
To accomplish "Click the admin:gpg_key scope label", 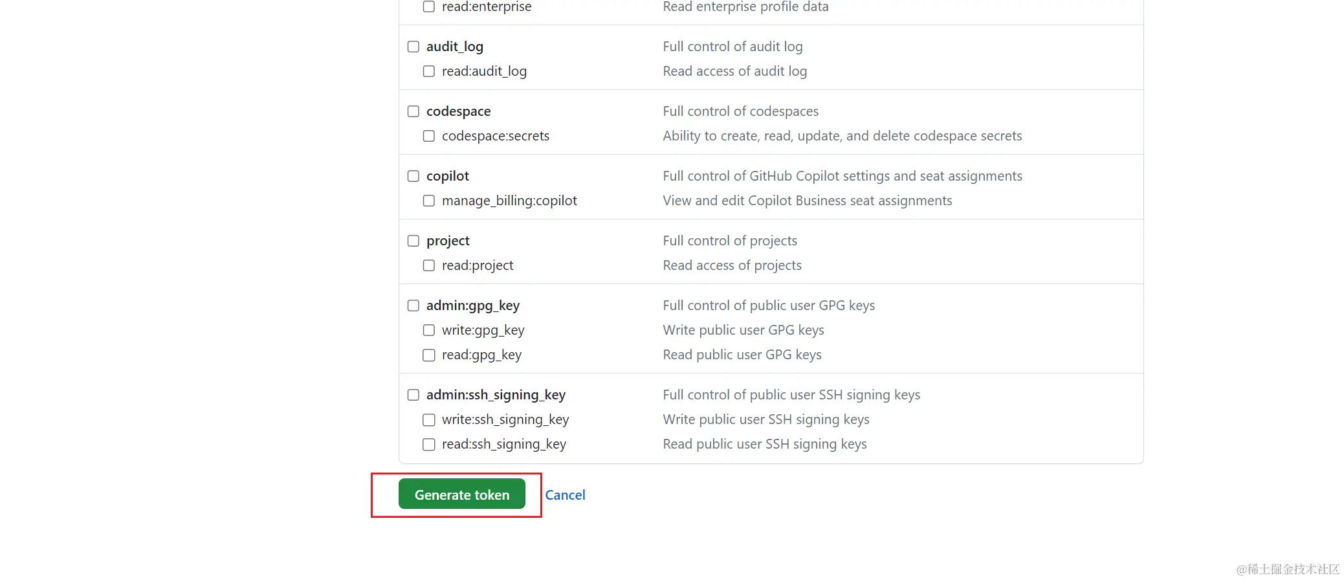I will (472, 306).
